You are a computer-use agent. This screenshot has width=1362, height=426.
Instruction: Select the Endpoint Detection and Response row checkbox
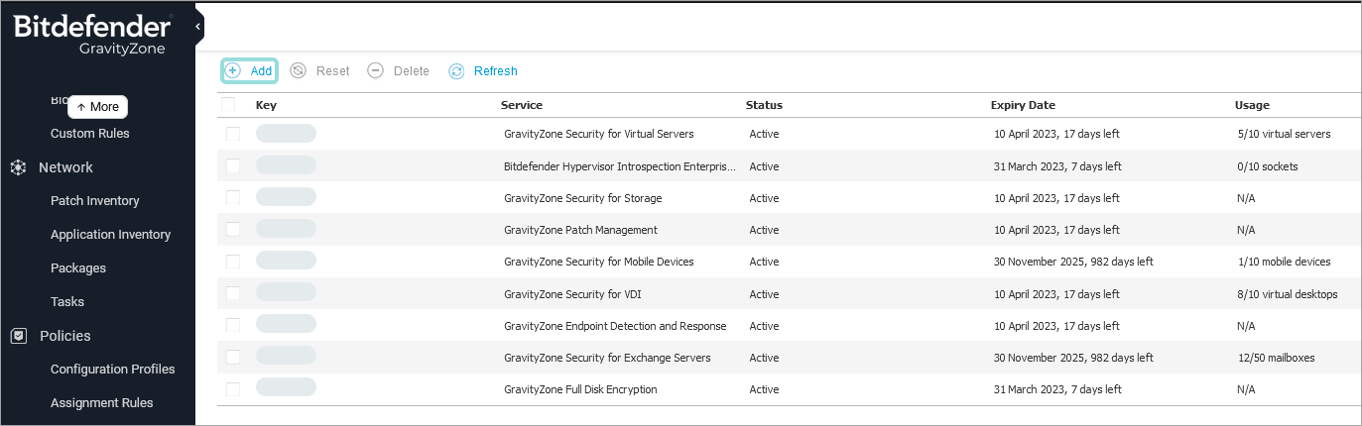[233, 326]
